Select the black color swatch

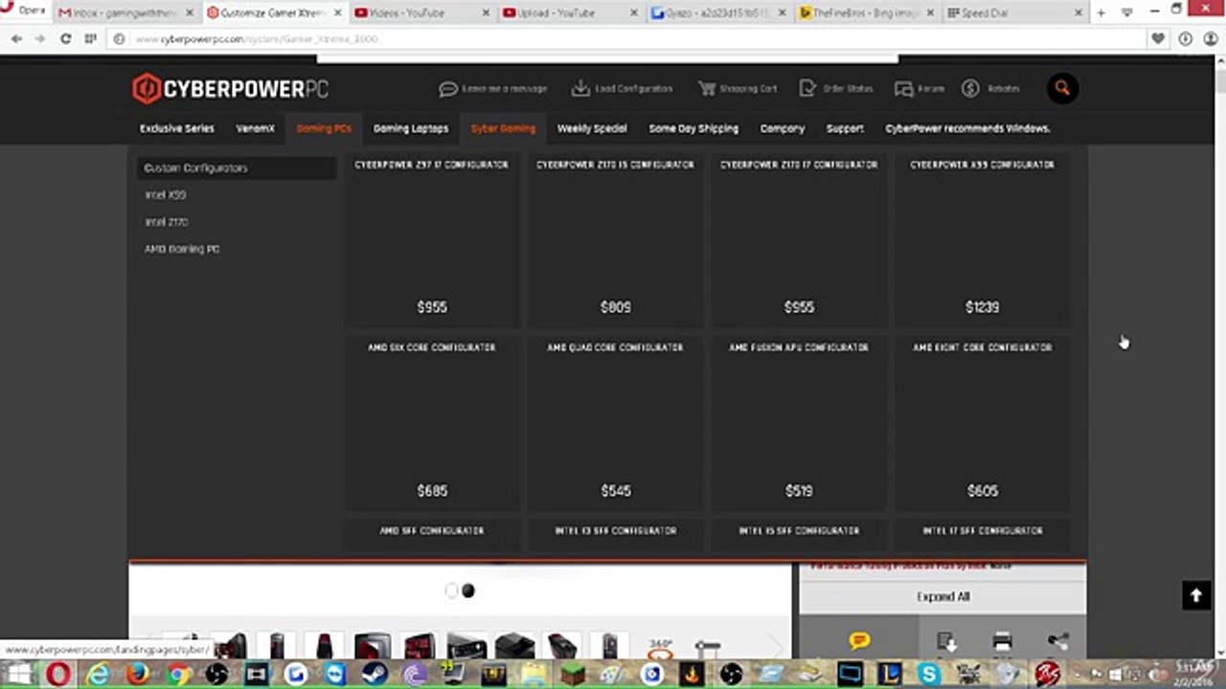(468, 590)
